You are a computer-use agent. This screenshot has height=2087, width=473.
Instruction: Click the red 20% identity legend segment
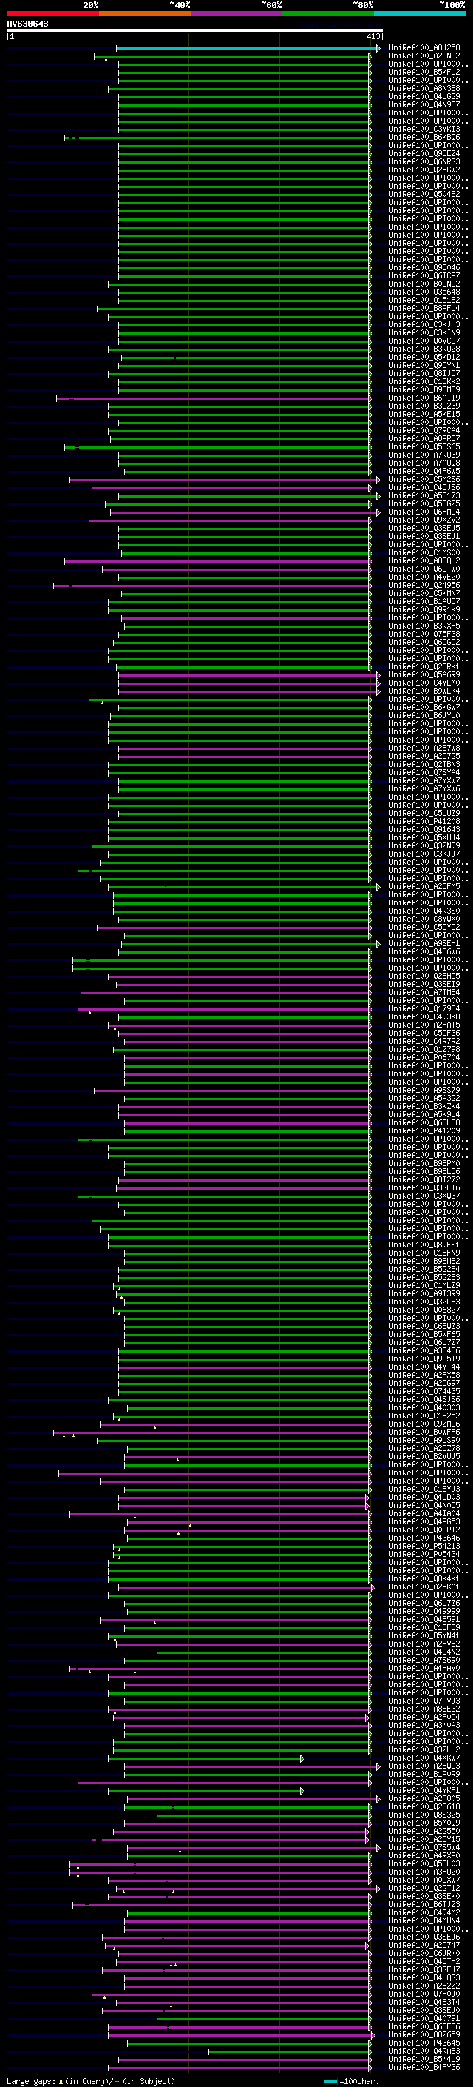coord(52,13)
